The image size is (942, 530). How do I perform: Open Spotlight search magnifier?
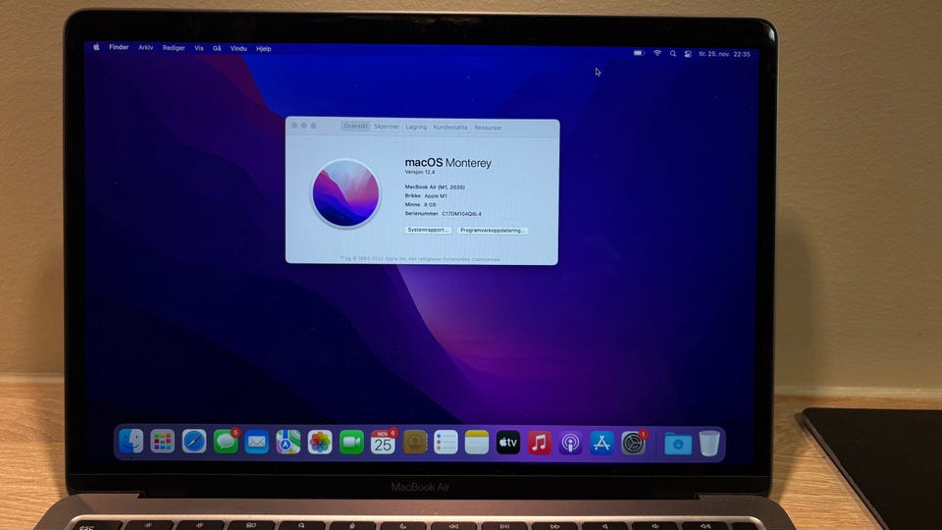[673, 53]
